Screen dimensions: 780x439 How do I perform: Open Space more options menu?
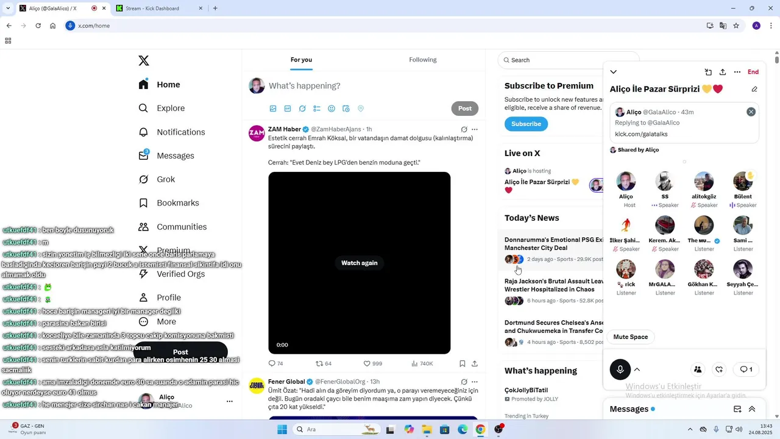737,72
